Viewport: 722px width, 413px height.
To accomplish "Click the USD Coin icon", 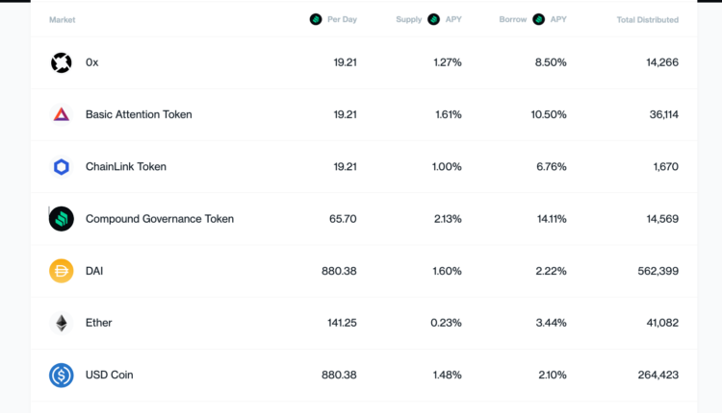I will point(62,375).
